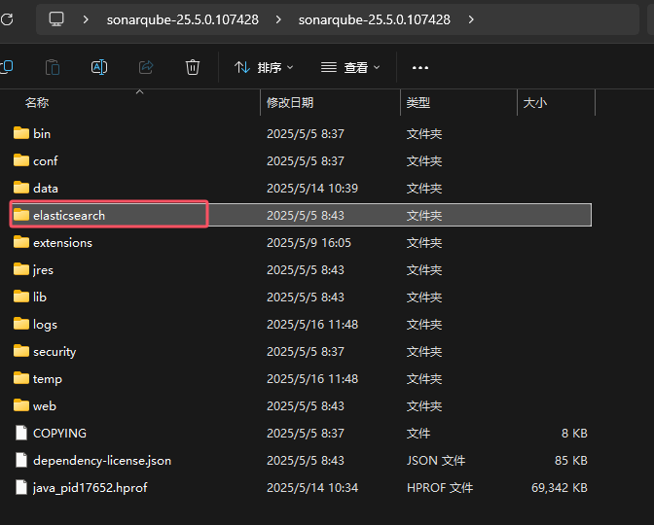Select the bin folder icon
Viewport: 654px width, 525px height.
21,133
